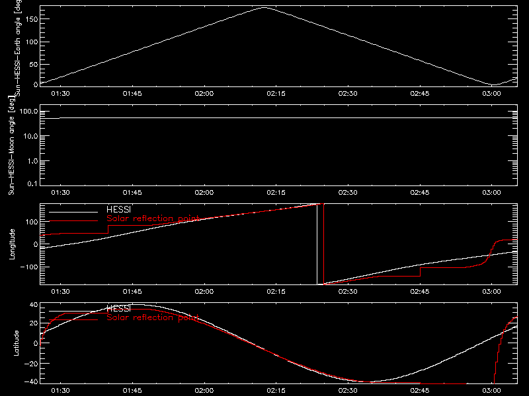Image resolution: width=529 pixels, height=396 pixels.
Task: Choose the 02:15 label under the Longitude plot
Action: coord(276,291)
